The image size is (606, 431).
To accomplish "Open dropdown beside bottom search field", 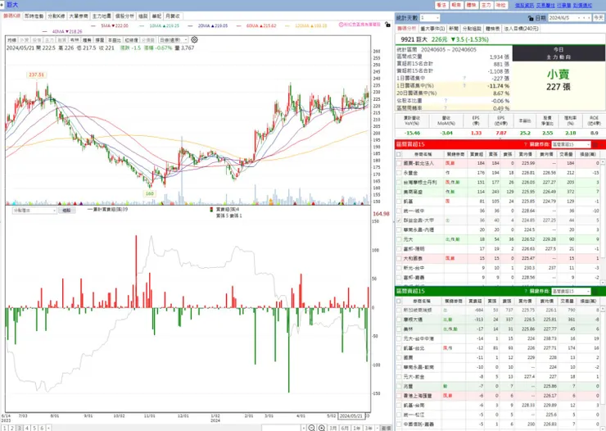I will click(x=303, y=428).
